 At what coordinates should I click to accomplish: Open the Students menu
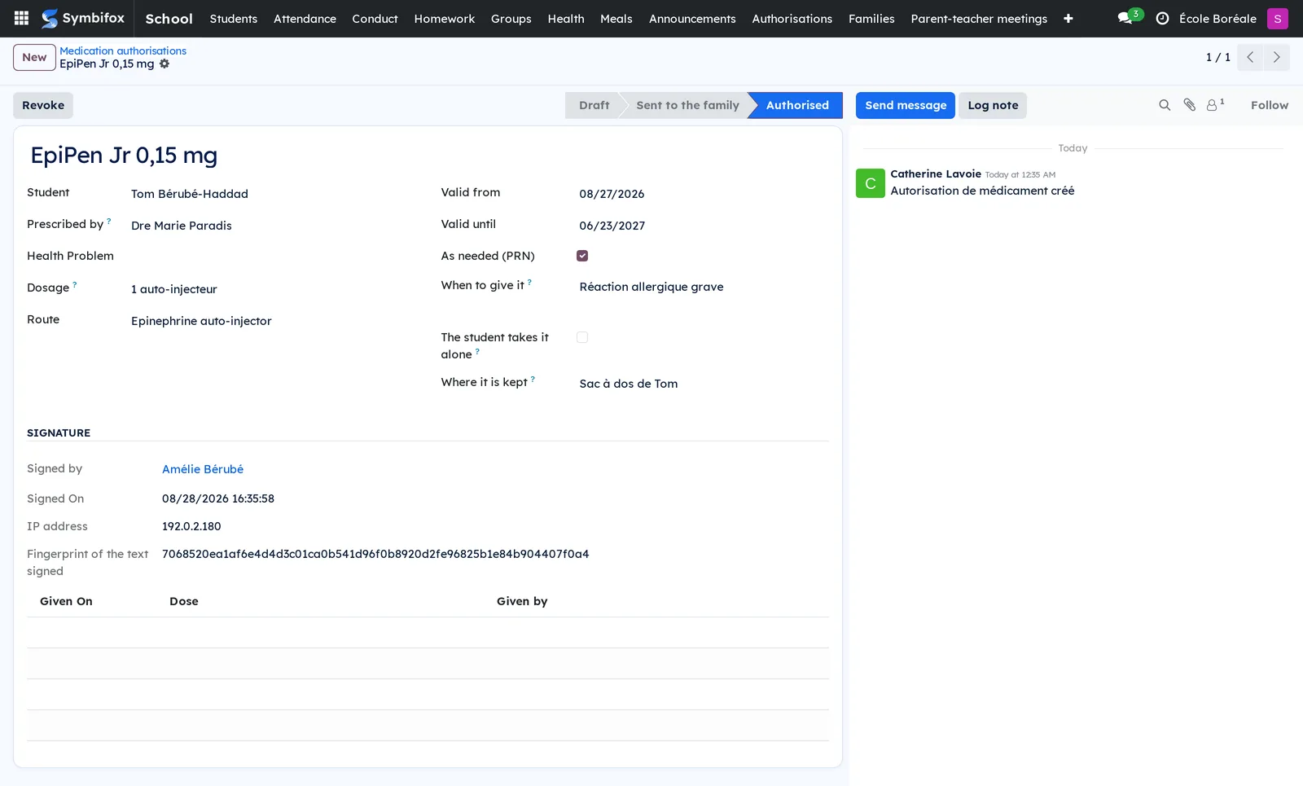233,19
